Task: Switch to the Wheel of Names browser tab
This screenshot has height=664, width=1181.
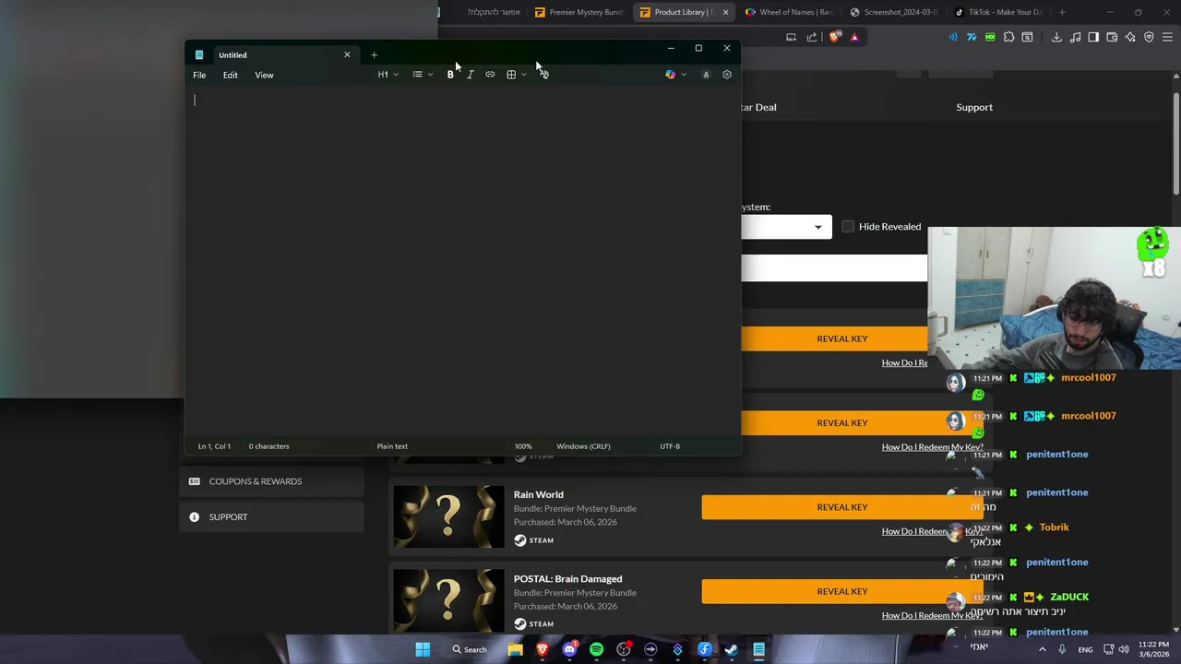Action: click(790, 12)
